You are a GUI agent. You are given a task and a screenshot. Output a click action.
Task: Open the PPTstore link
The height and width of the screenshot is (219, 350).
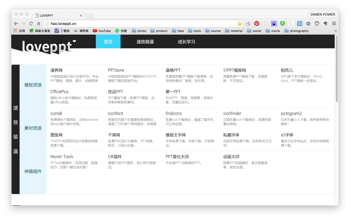pos(116,70)
